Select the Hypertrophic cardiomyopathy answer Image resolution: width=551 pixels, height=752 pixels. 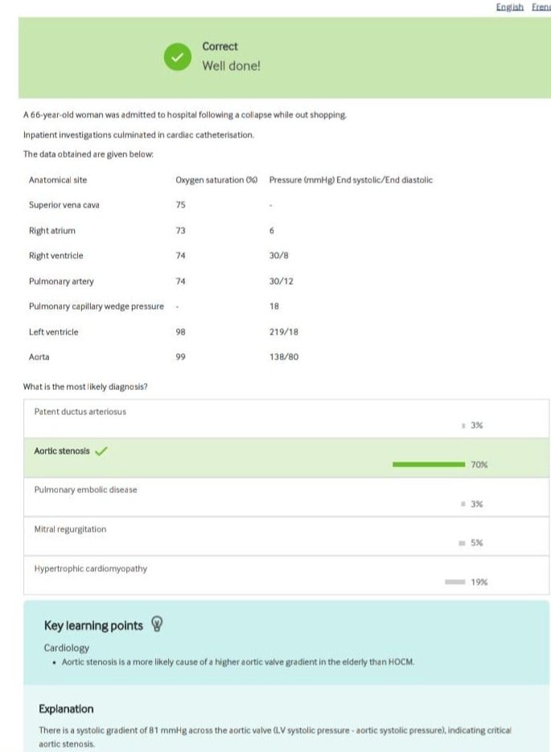pyautogui.click(x=90, y=569)
